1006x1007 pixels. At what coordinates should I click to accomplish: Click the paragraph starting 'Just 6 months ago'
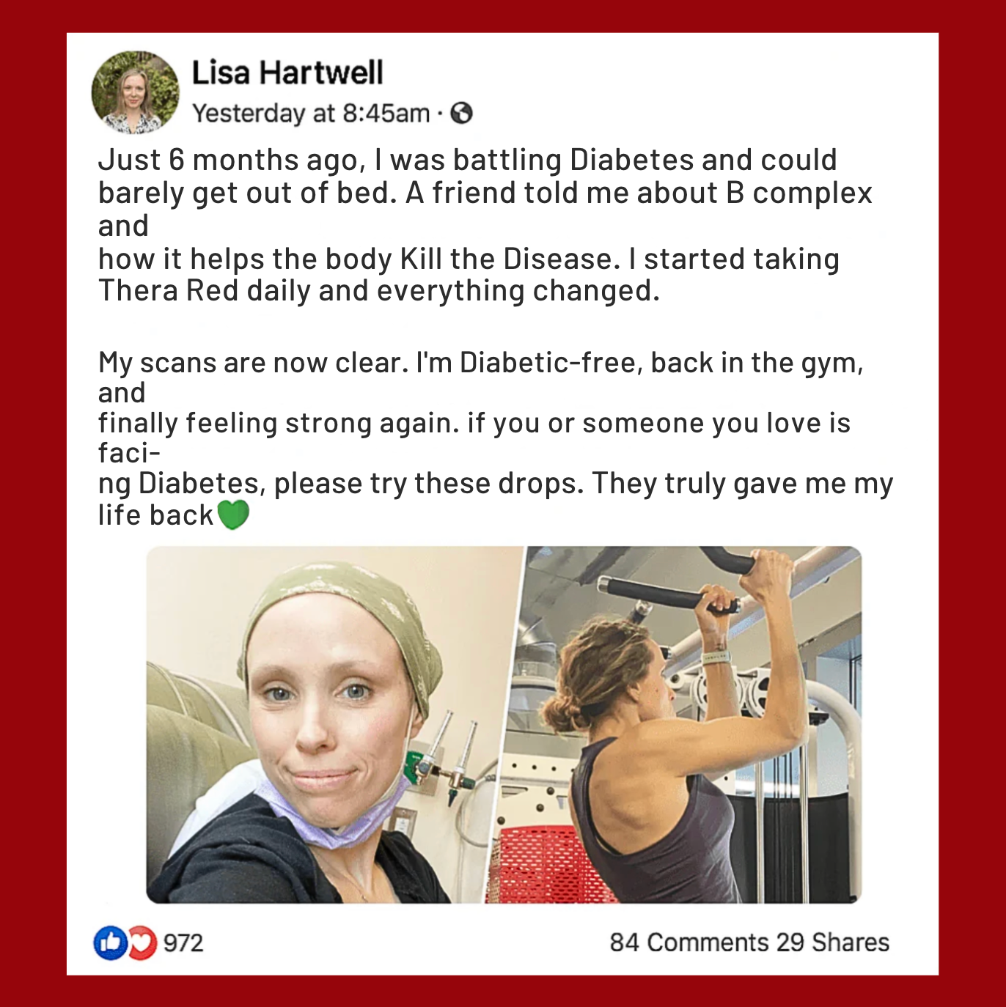[x=484, y=225]
